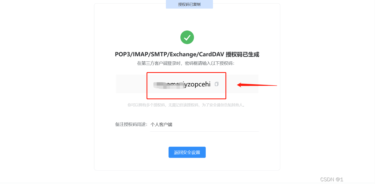Viewport: 375px width, 184px height.
Task: Click the 返回安全设置 button
Action: (x=187, y=152)
